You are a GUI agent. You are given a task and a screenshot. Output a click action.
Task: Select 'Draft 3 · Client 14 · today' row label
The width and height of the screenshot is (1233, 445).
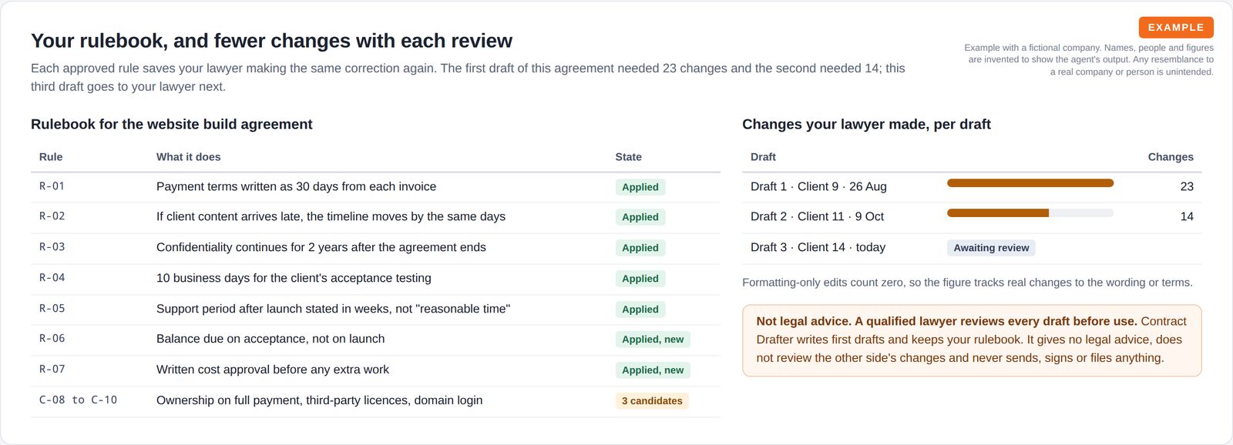pyautogui.click(x=818, y=247)
